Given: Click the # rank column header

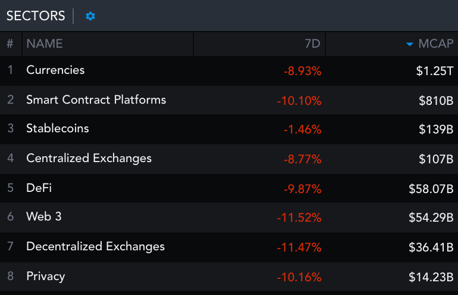Looking at the screenshot, I should coord(10,44).
